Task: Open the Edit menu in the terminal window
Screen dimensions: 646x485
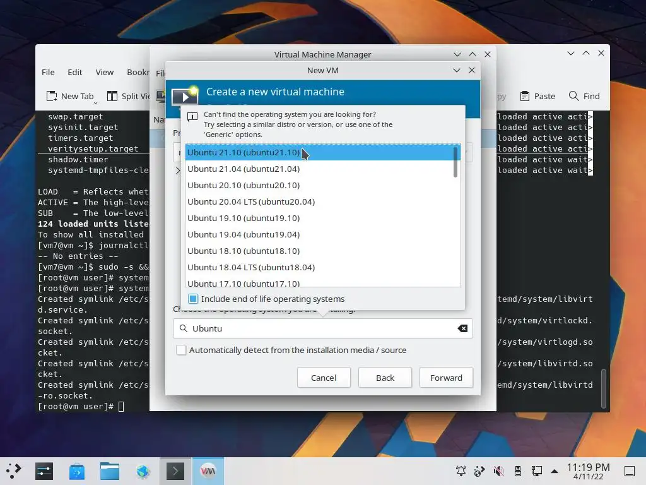Action: [x=74, y=72]
